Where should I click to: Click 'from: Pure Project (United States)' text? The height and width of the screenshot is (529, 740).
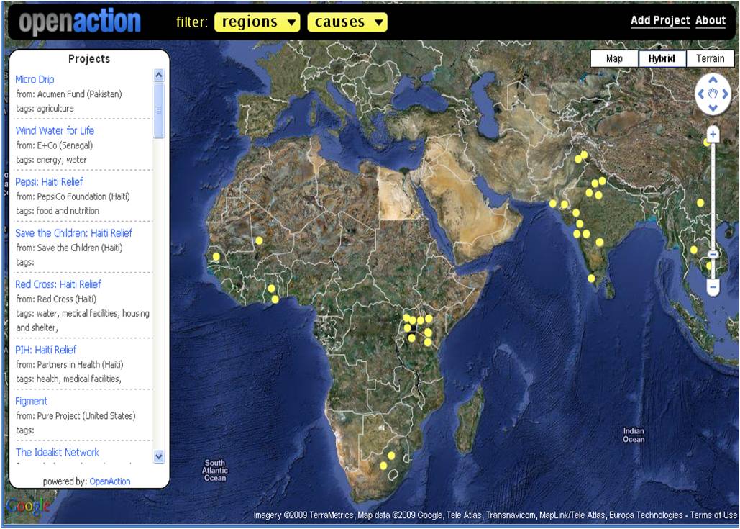pyautogui.click(x=76, y=416)
